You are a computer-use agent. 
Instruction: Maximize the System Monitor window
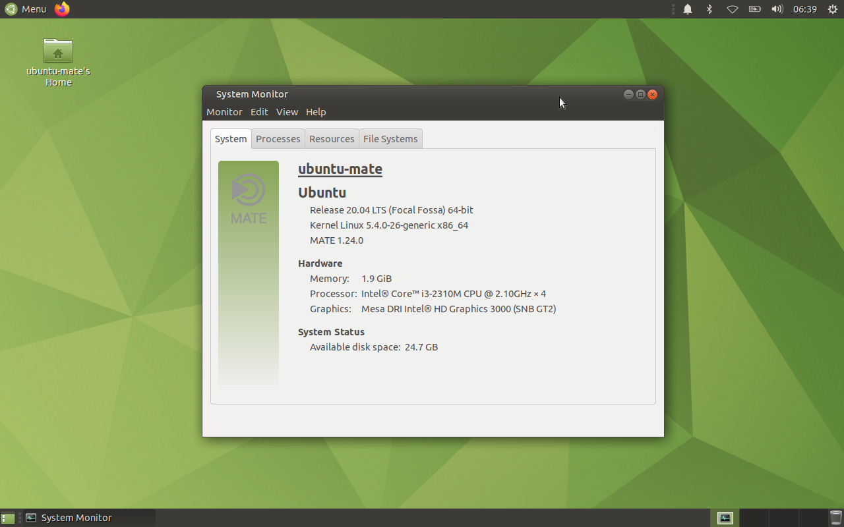640,94
